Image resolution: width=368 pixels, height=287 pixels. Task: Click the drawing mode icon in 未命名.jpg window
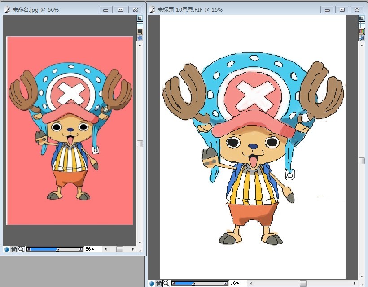7,249
